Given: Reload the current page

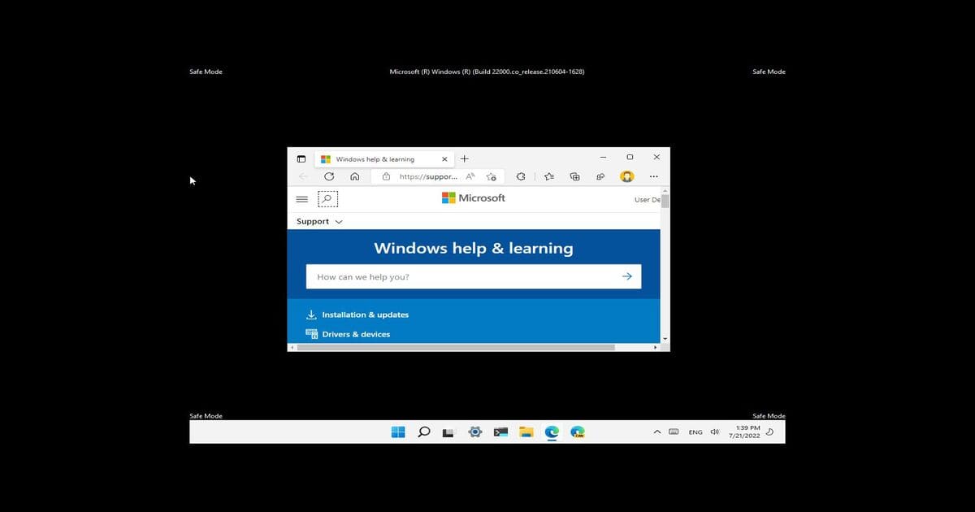Looking at the screenshot, I should tap(328, 176).
